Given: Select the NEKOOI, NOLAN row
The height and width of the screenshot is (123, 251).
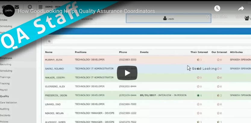Looking at the screenshot, I should tap(147, 113).
